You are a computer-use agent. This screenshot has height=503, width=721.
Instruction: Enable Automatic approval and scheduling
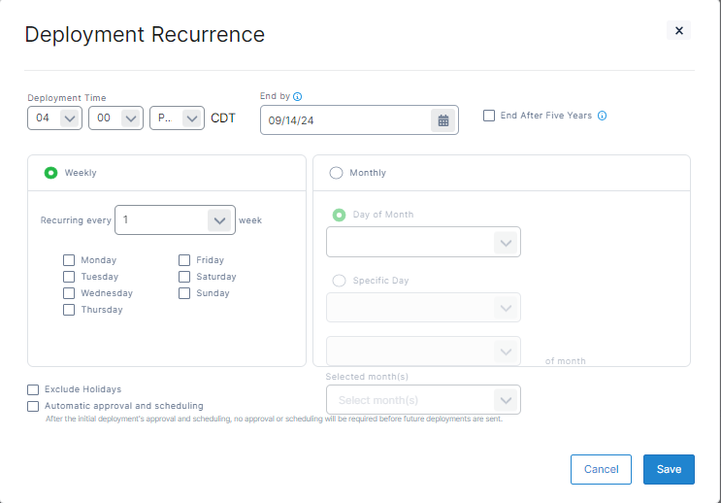(34, 406)
